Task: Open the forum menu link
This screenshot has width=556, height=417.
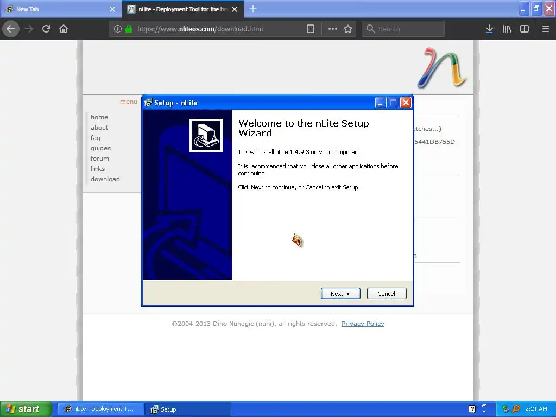Action: coord(100,158)
